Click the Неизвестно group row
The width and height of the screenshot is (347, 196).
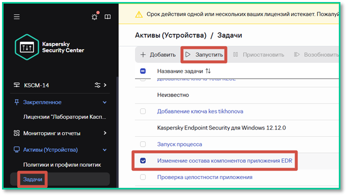pyautogui.click(x=237, y=95)
